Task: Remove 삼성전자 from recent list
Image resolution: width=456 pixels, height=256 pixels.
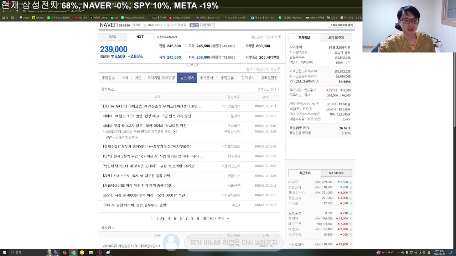Action: tap(350, 187)
